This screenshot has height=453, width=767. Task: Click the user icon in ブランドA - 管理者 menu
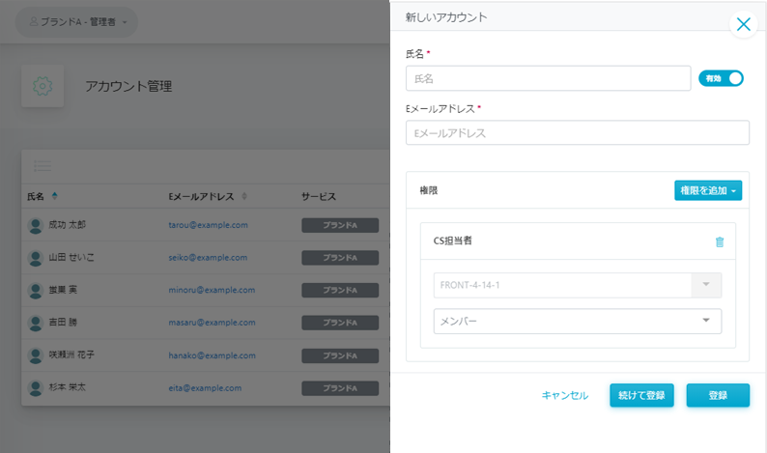tap(33, 21)
